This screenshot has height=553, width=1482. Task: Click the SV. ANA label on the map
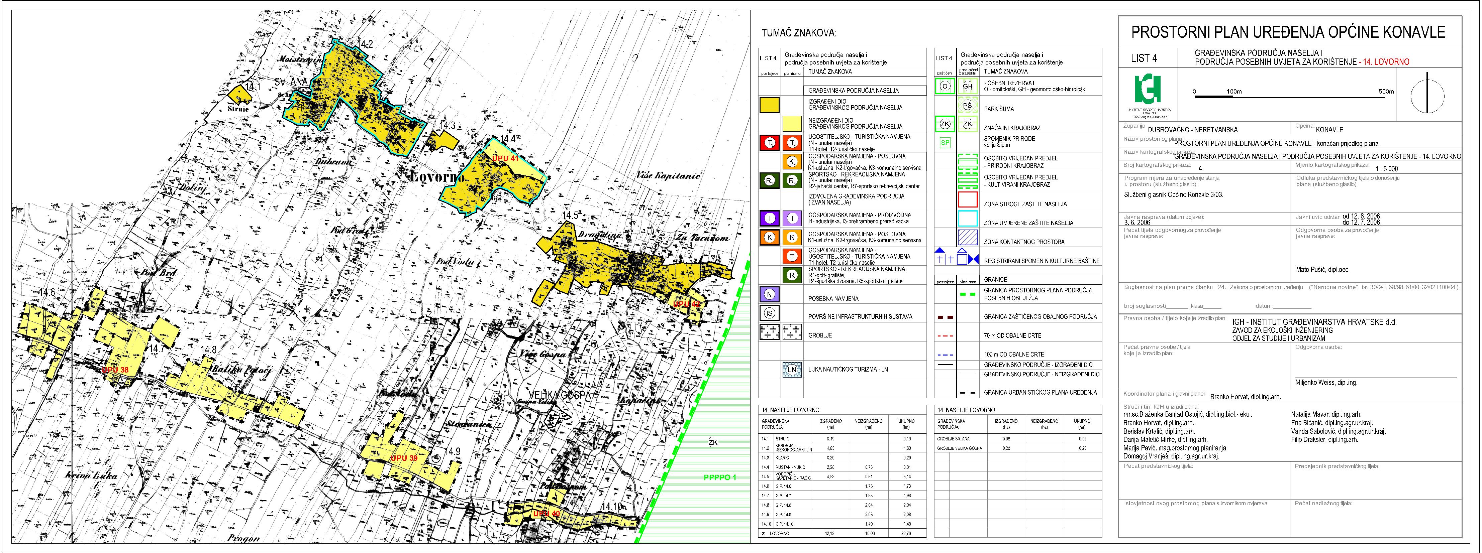[x=292, y=82]
